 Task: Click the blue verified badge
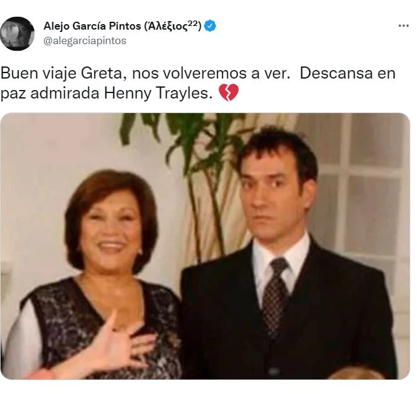coord(210,26)
